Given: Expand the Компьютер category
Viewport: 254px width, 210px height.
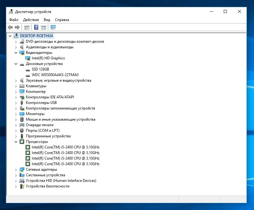Looking at the screenshot, I should (16, 92).
